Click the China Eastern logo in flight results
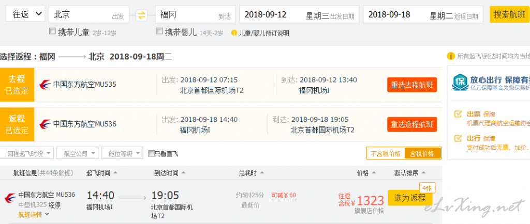The image size is (530, 224). pyautogui.click(x=10, y=198)
